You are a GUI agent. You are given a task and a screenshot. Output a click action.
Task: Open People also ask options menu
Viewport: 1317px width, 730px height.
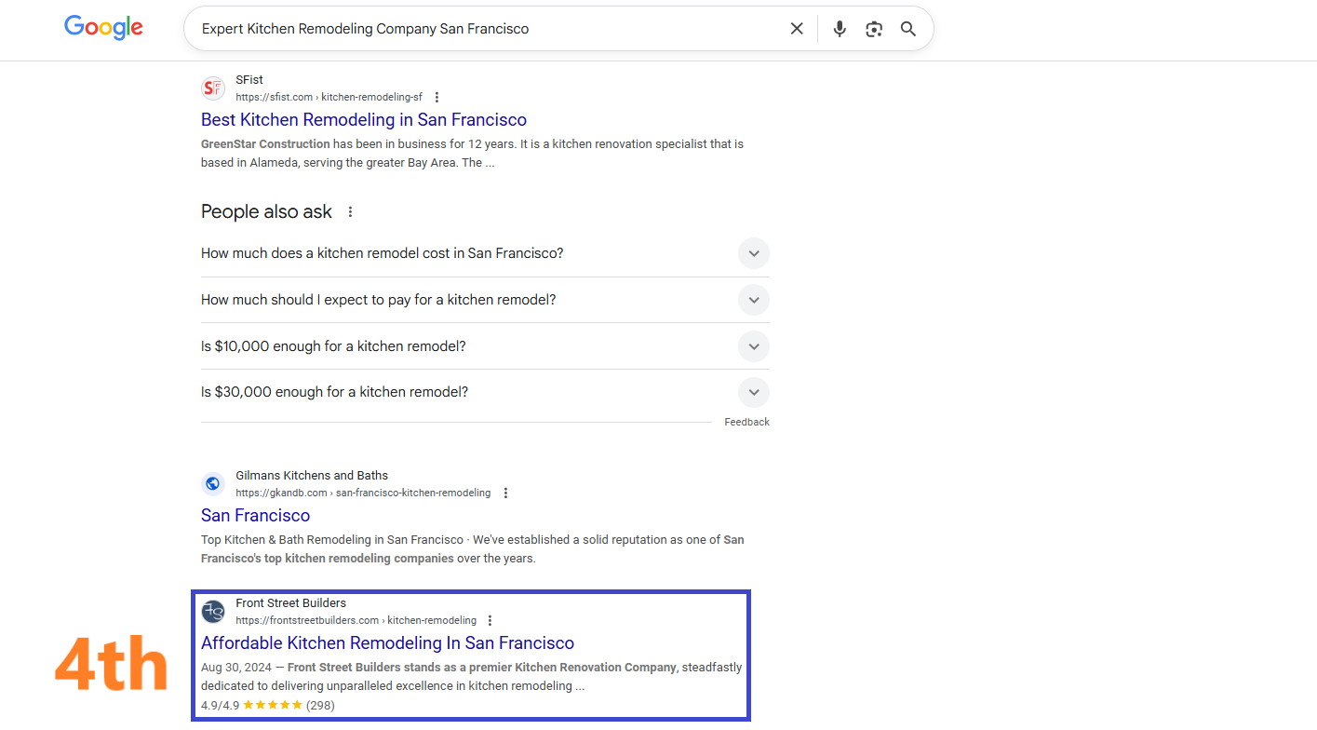point(350,212)
